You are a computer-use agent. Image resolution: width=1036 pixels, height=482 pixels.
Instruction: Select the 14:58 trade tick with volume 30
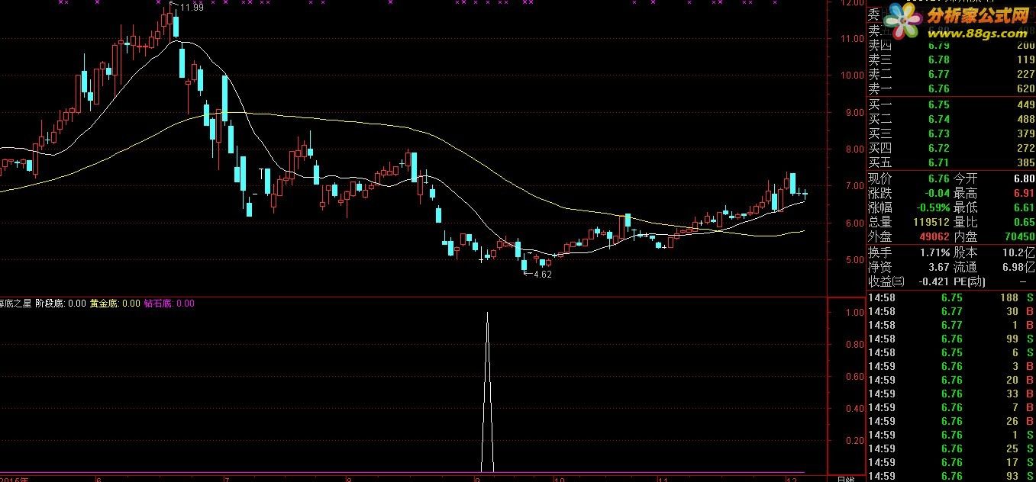pos(950,311)
